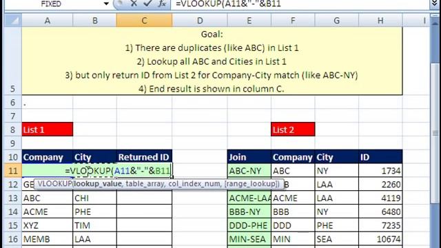Select column A header
This screenshot has height=248, width=441.
48,20
